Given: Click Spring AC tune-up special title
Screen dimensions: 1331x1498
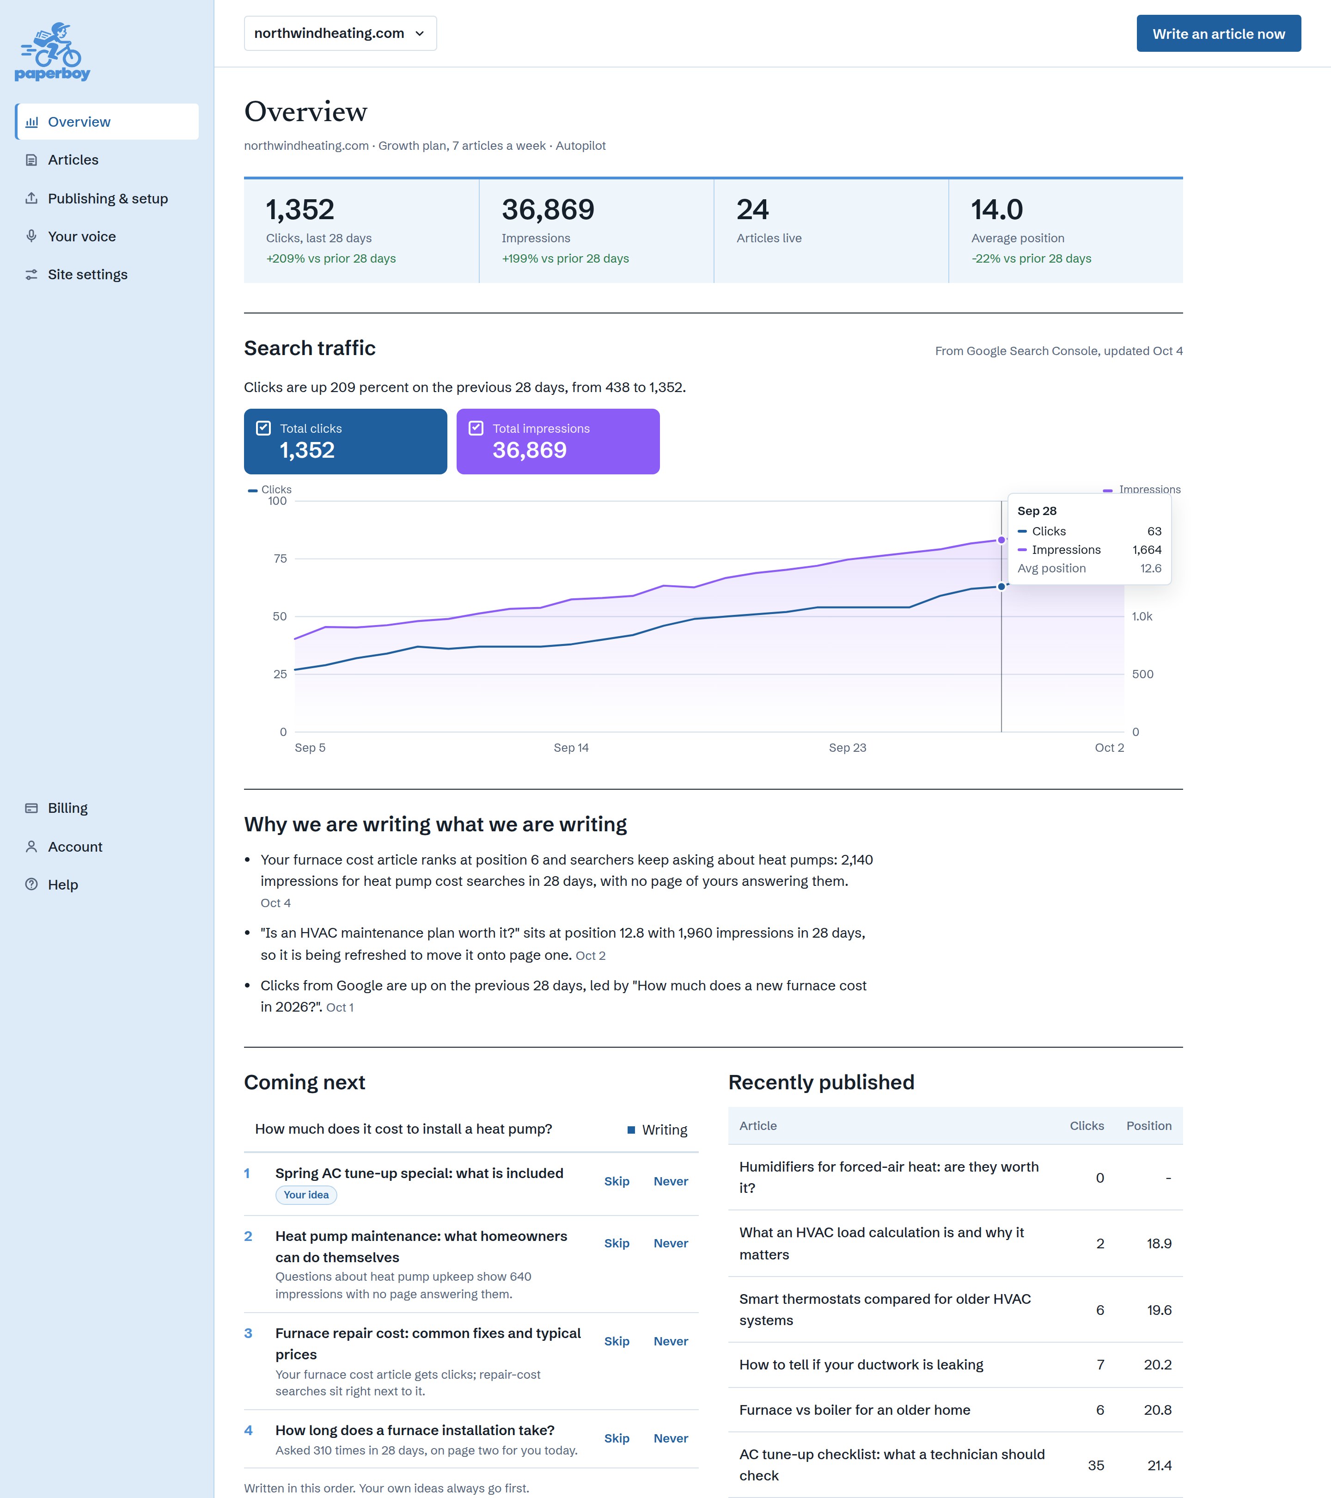Looking at the screenshot, I should pos(419,1173).
